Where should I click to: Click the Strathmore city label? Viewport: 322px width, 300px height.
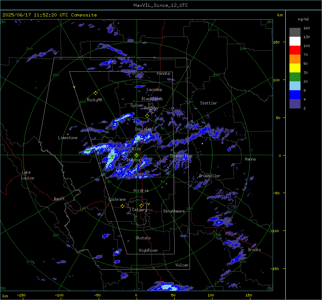tap(174, 211)
